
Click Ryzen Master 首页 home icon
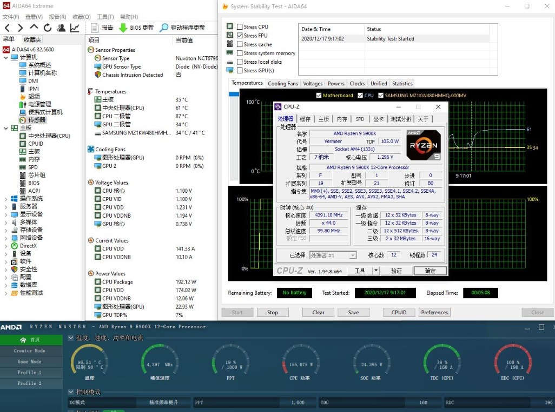tap(23, 340)
